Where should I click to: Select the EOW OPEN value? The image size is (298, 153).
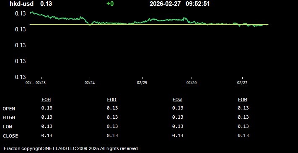[178, 108]
